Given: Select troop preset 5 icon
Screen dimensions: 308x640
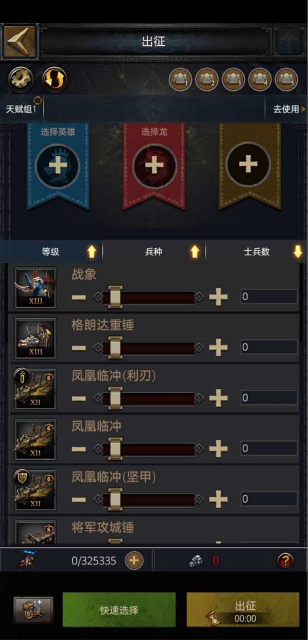Looking at the screenshot, I should (286, 79).
